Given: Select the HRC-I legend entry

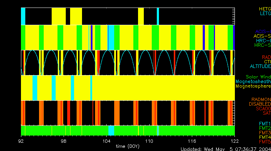Looking at the screenshot, I should click(x=263, y=41).
